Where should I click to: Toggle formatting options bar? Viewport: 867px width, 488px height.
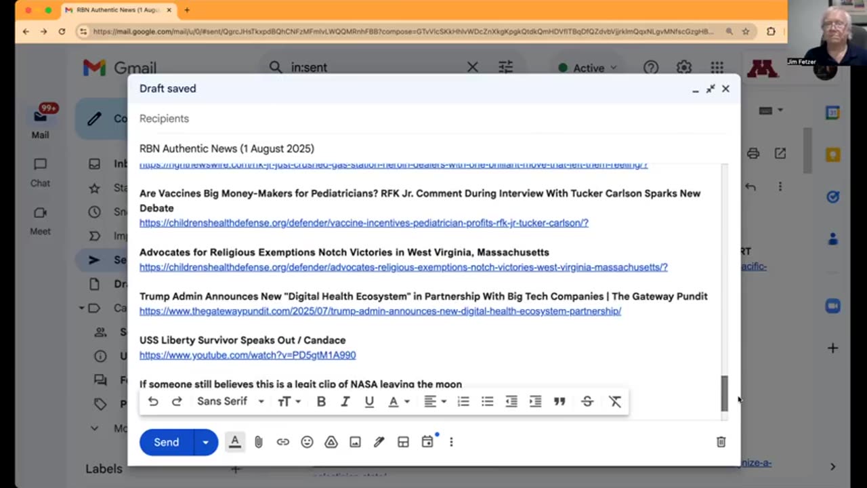(235, 442)
